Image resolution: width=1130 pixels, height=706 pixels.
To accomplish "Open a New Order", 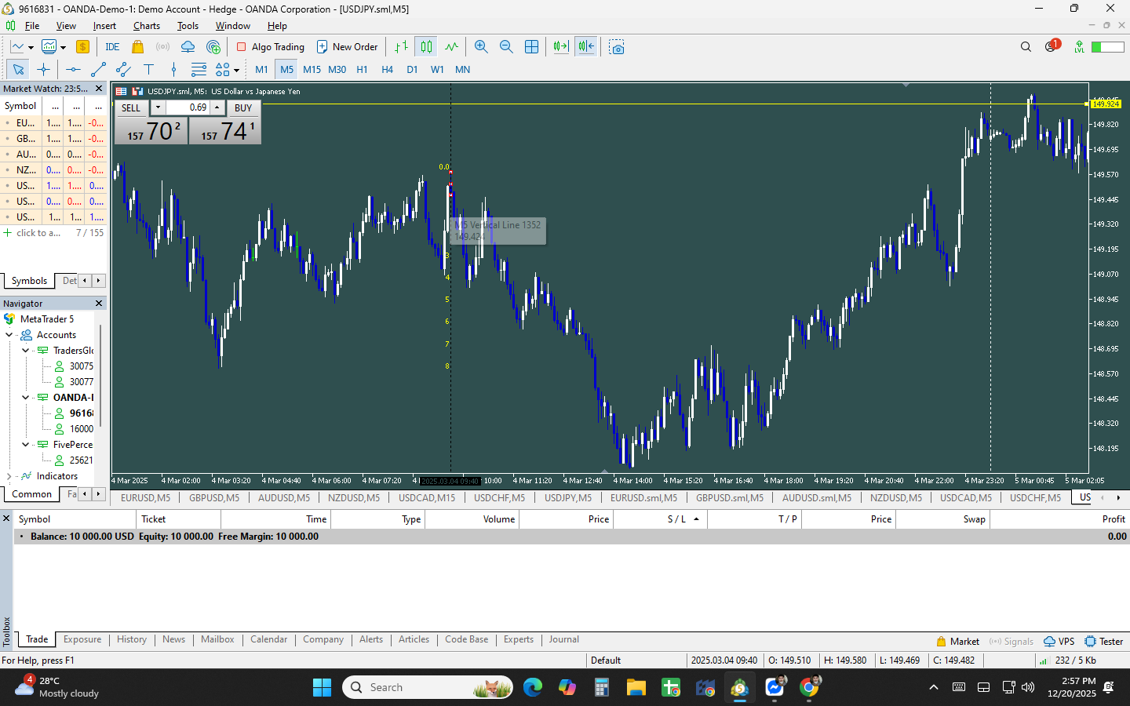I will pos(347,47).
